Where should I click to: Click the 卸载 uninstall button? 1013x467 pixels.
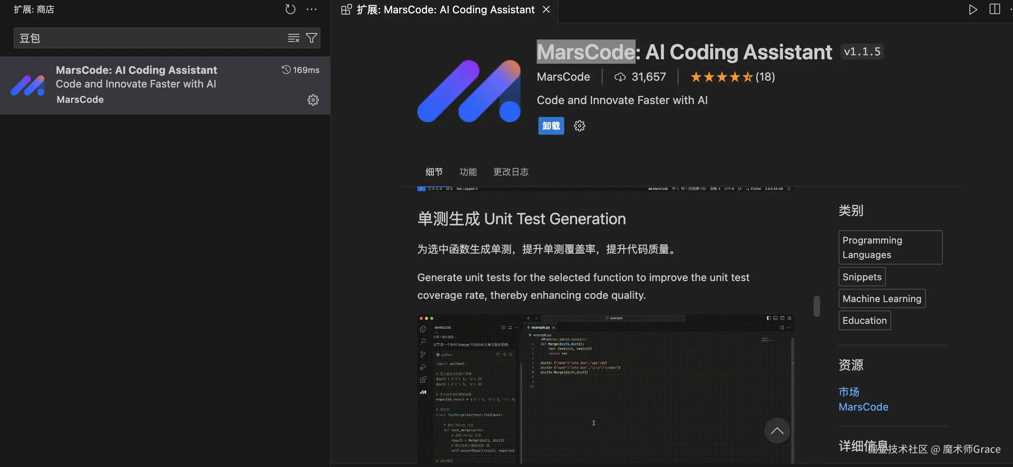click(551, 126)
